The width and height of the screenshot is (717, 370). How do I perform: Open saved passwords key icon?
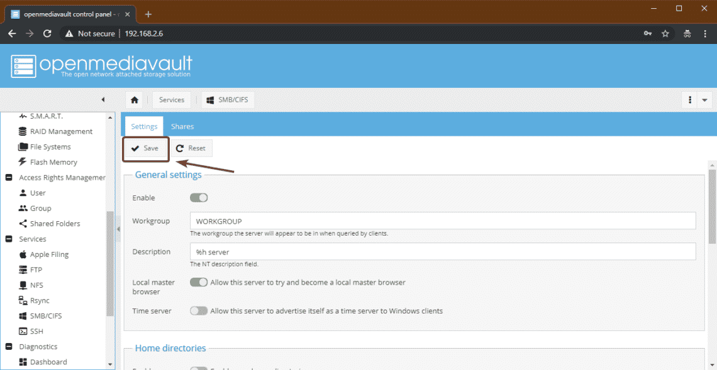click(x=647, y=33)
